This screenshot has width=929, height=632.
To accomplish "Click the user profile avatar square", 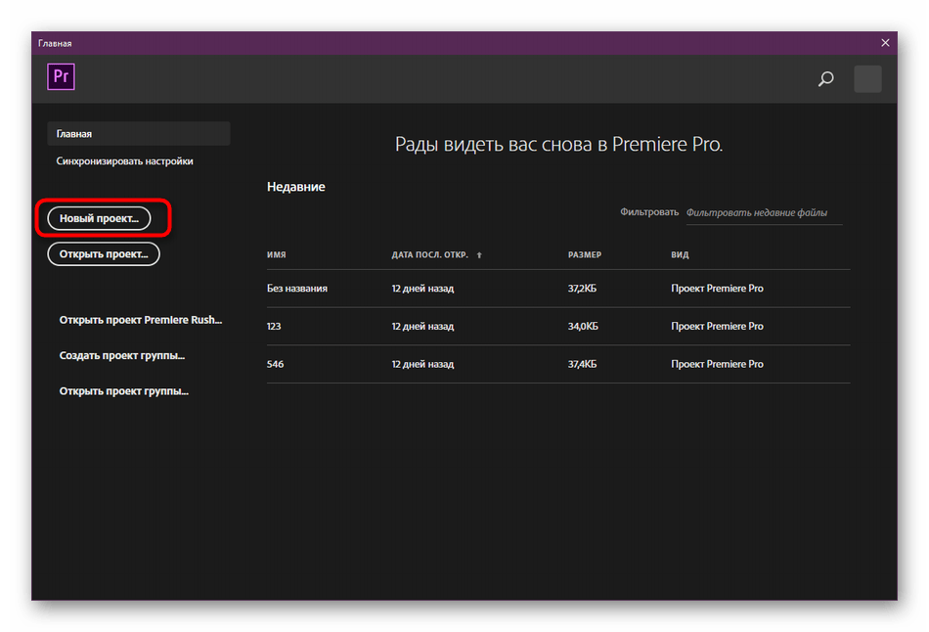I will (x=867, y=79).
